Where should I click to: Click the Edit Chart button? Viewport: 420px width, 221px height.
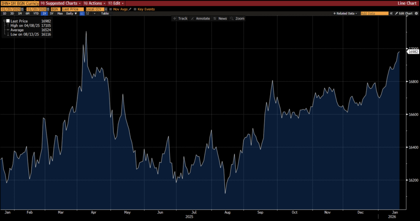(x=403, y=14)
